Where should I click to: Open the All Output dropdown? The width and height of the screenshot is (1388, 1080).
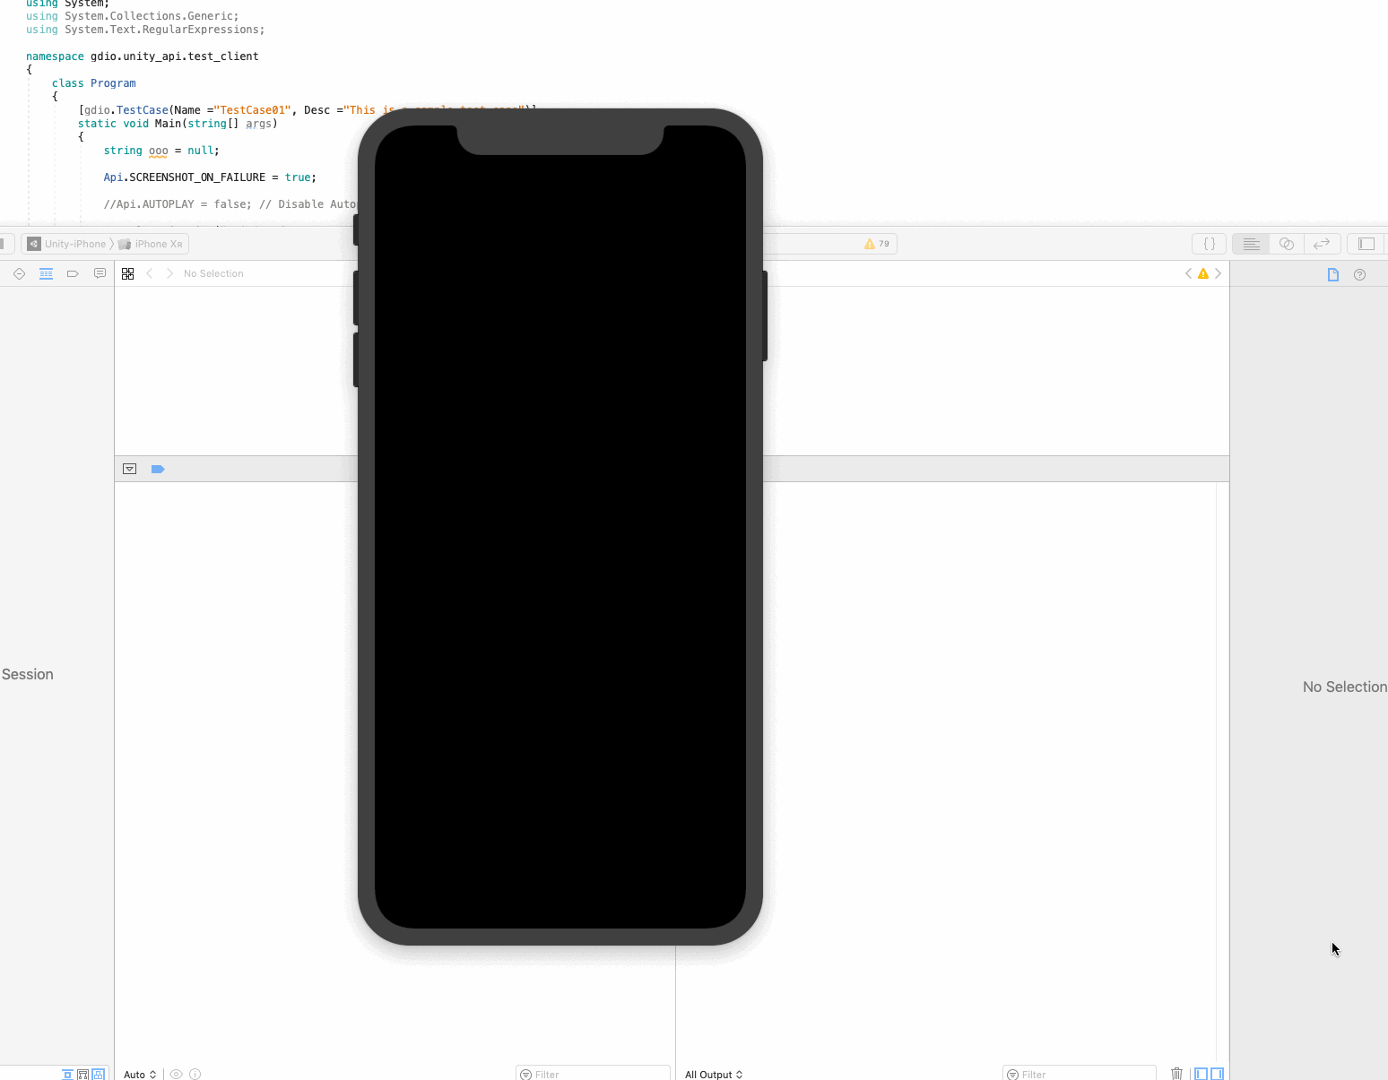(x=714, y=1074)
